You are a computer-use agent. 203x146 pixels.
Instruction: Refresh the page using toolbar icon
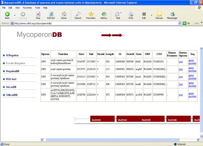(51, 14)
